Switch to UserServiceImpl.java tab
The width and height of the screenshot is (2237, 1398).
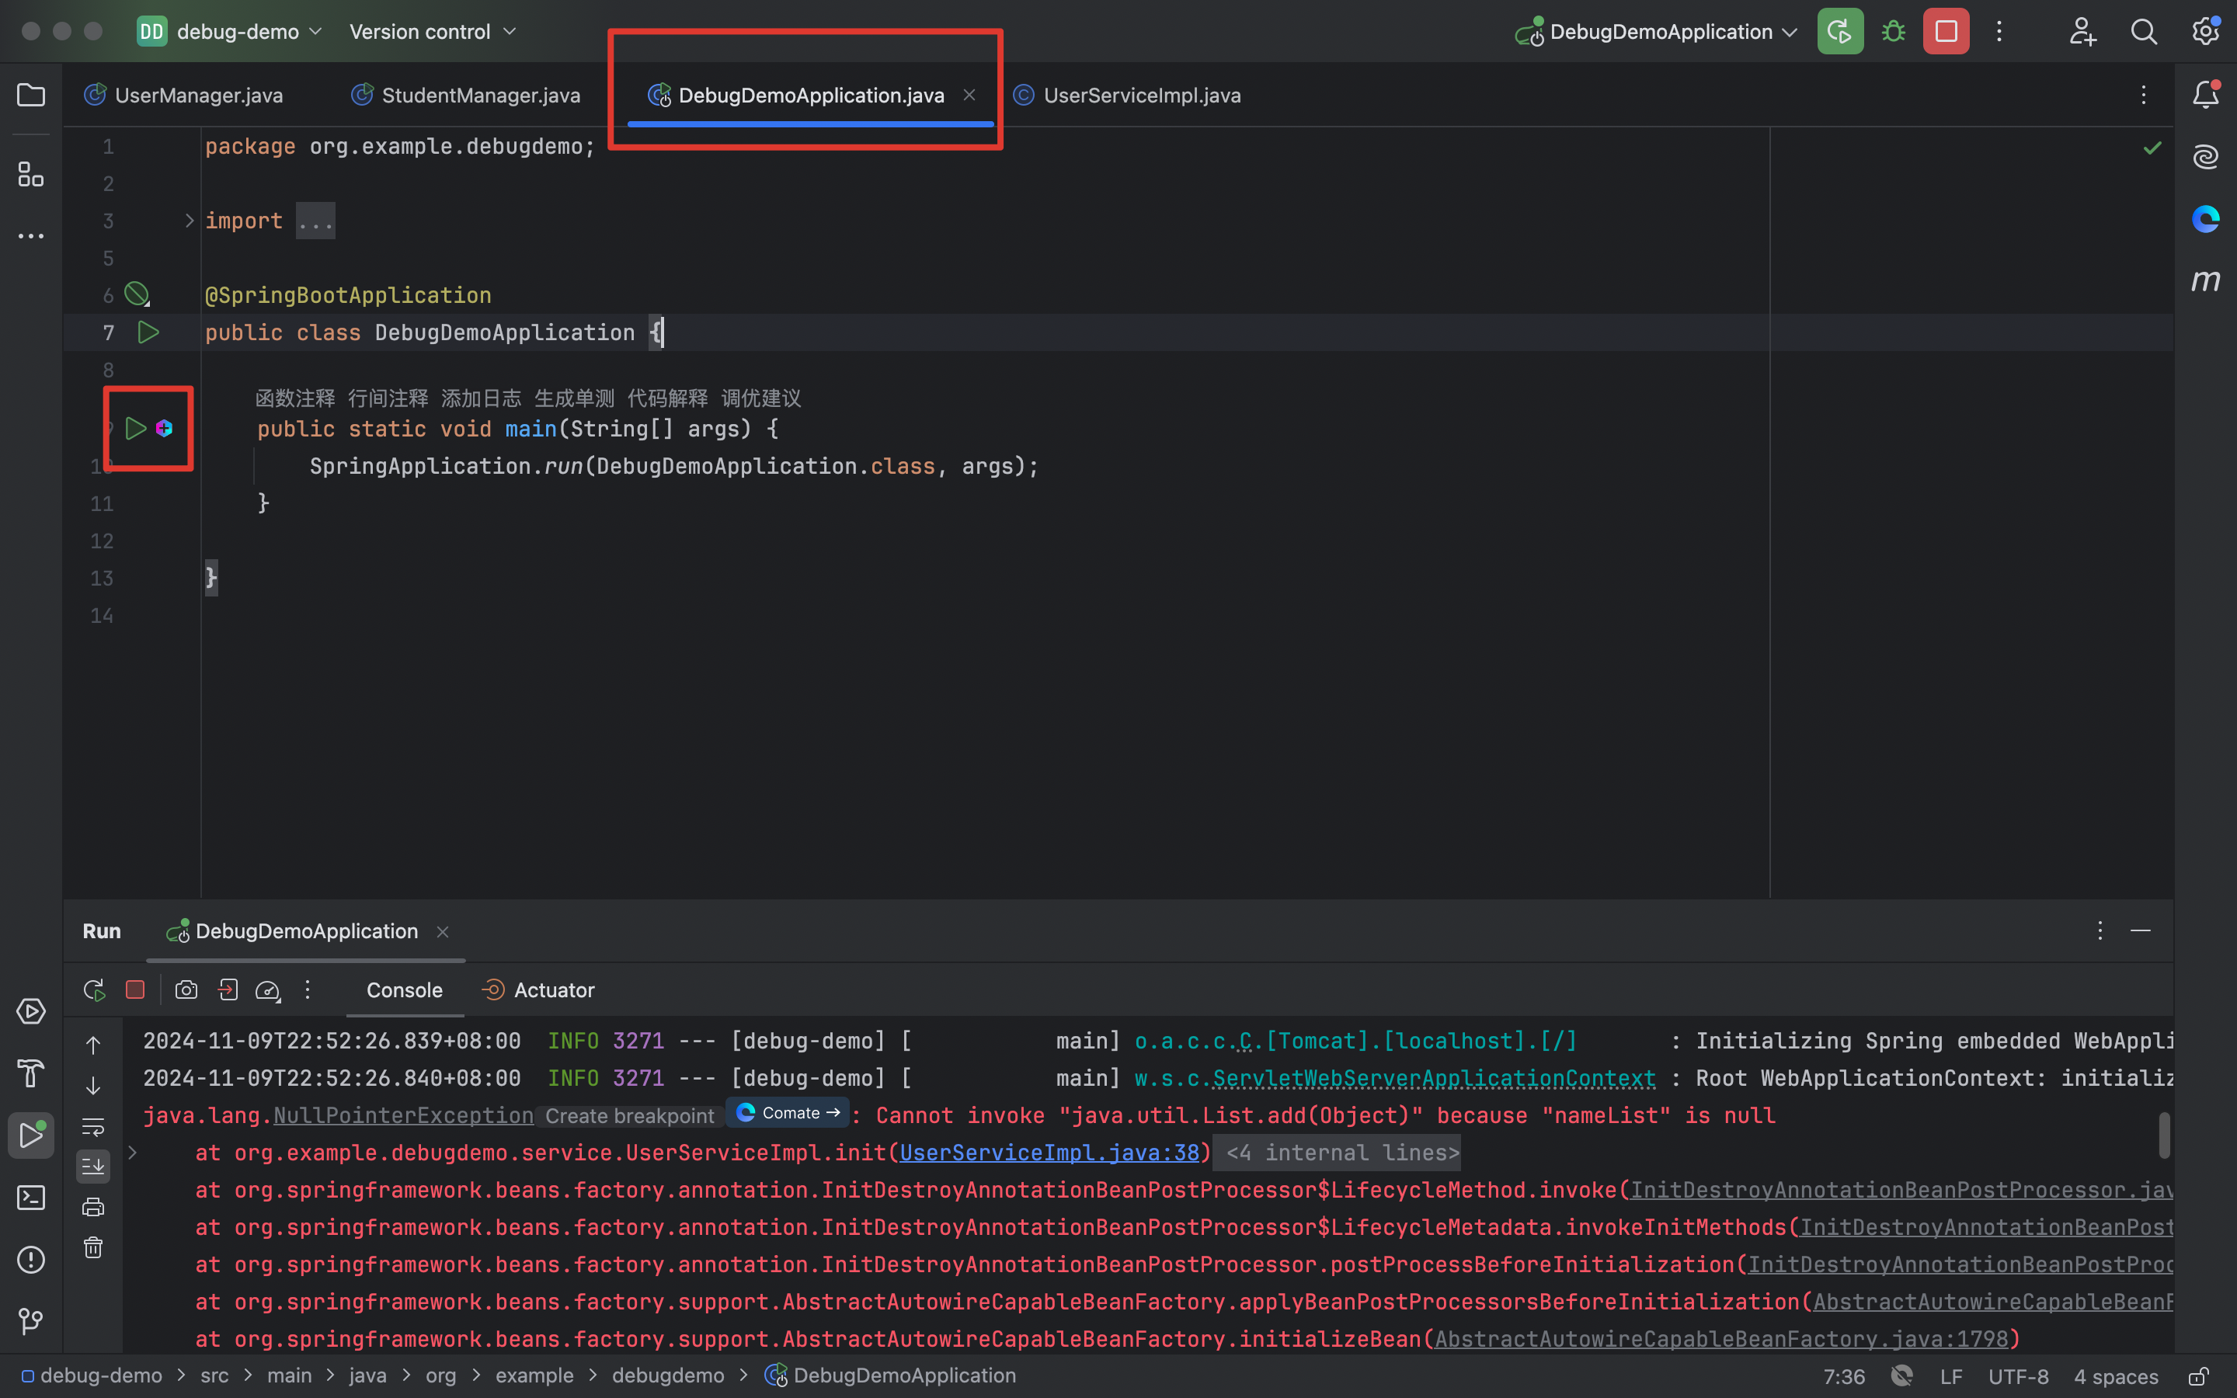1127,94
